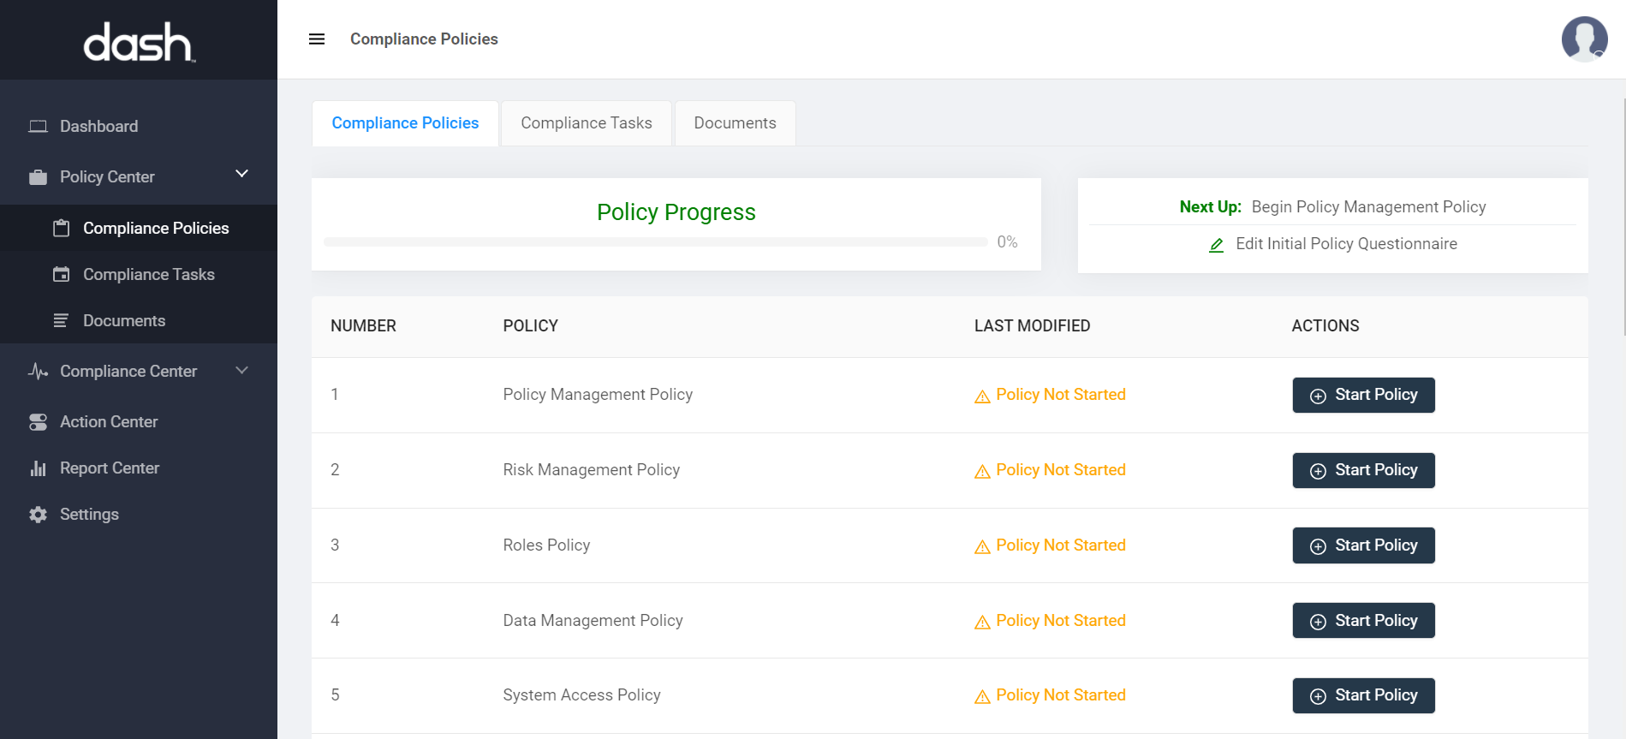
Task: Click the Action Center toggle icon
Action: pyautogui.click(x=38, y=422)
